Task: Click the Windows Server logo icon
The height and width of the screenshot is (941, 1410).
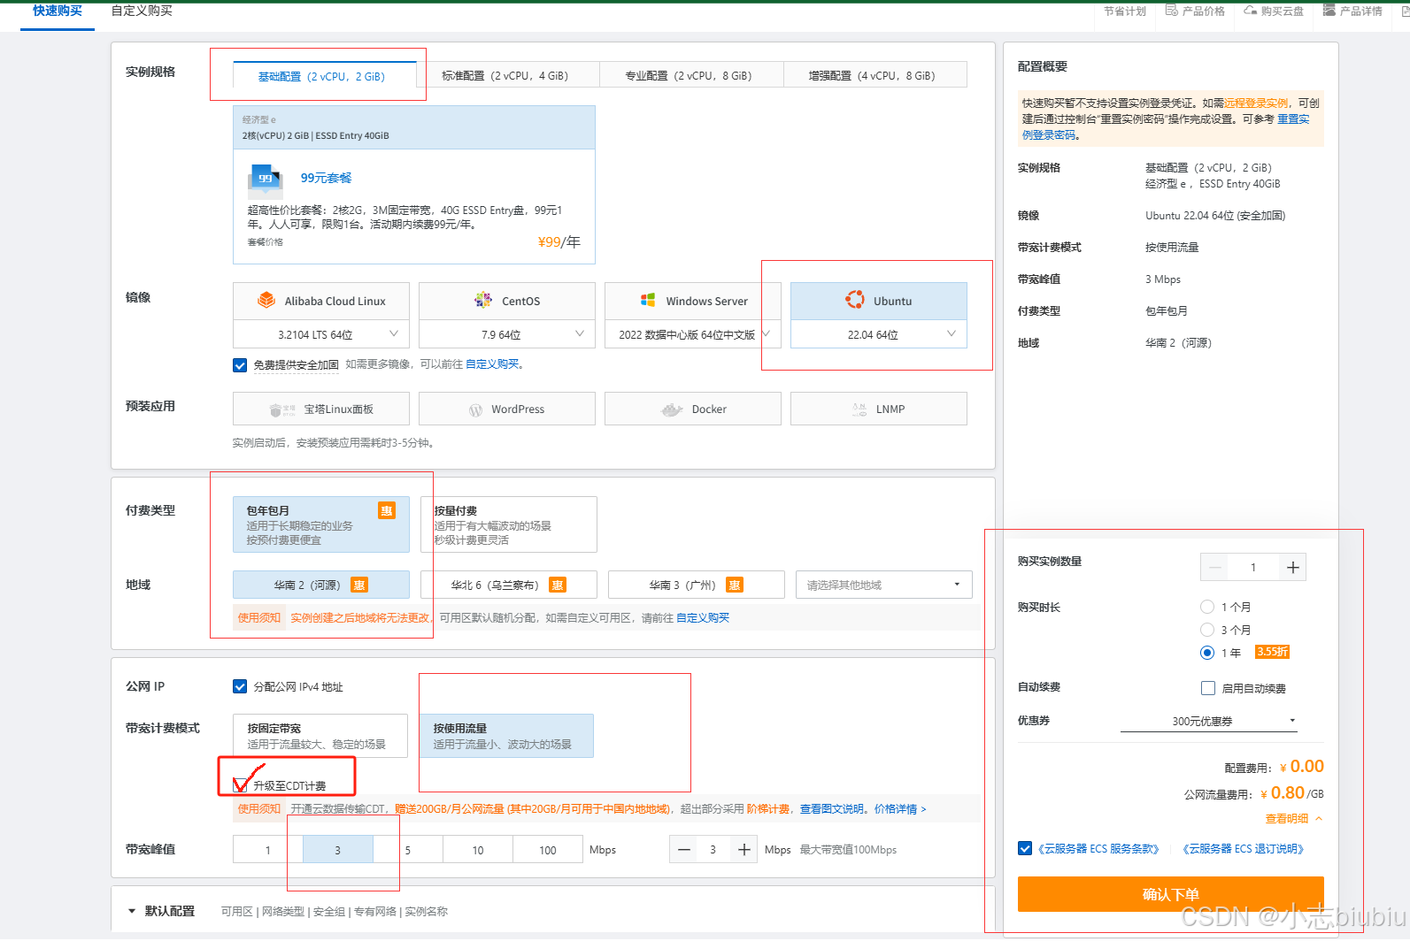Action: click(x=648, y=301)
